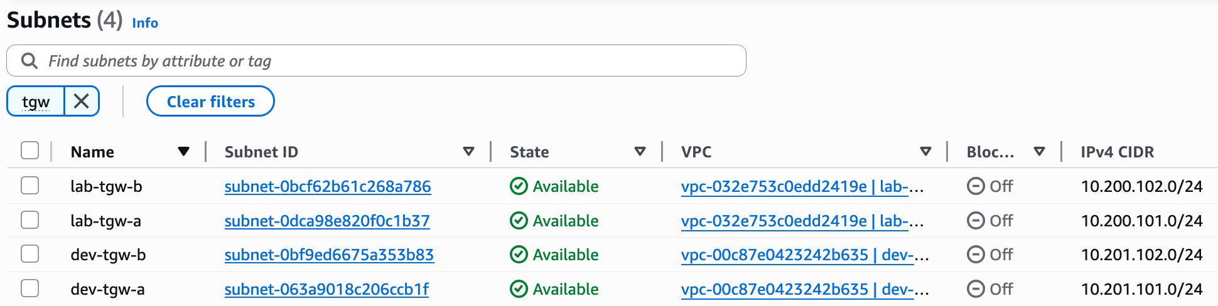The width and height of the screenshot is (1218, 306).
Task: Click the Clear filters button
Action: tap(210, 101)
